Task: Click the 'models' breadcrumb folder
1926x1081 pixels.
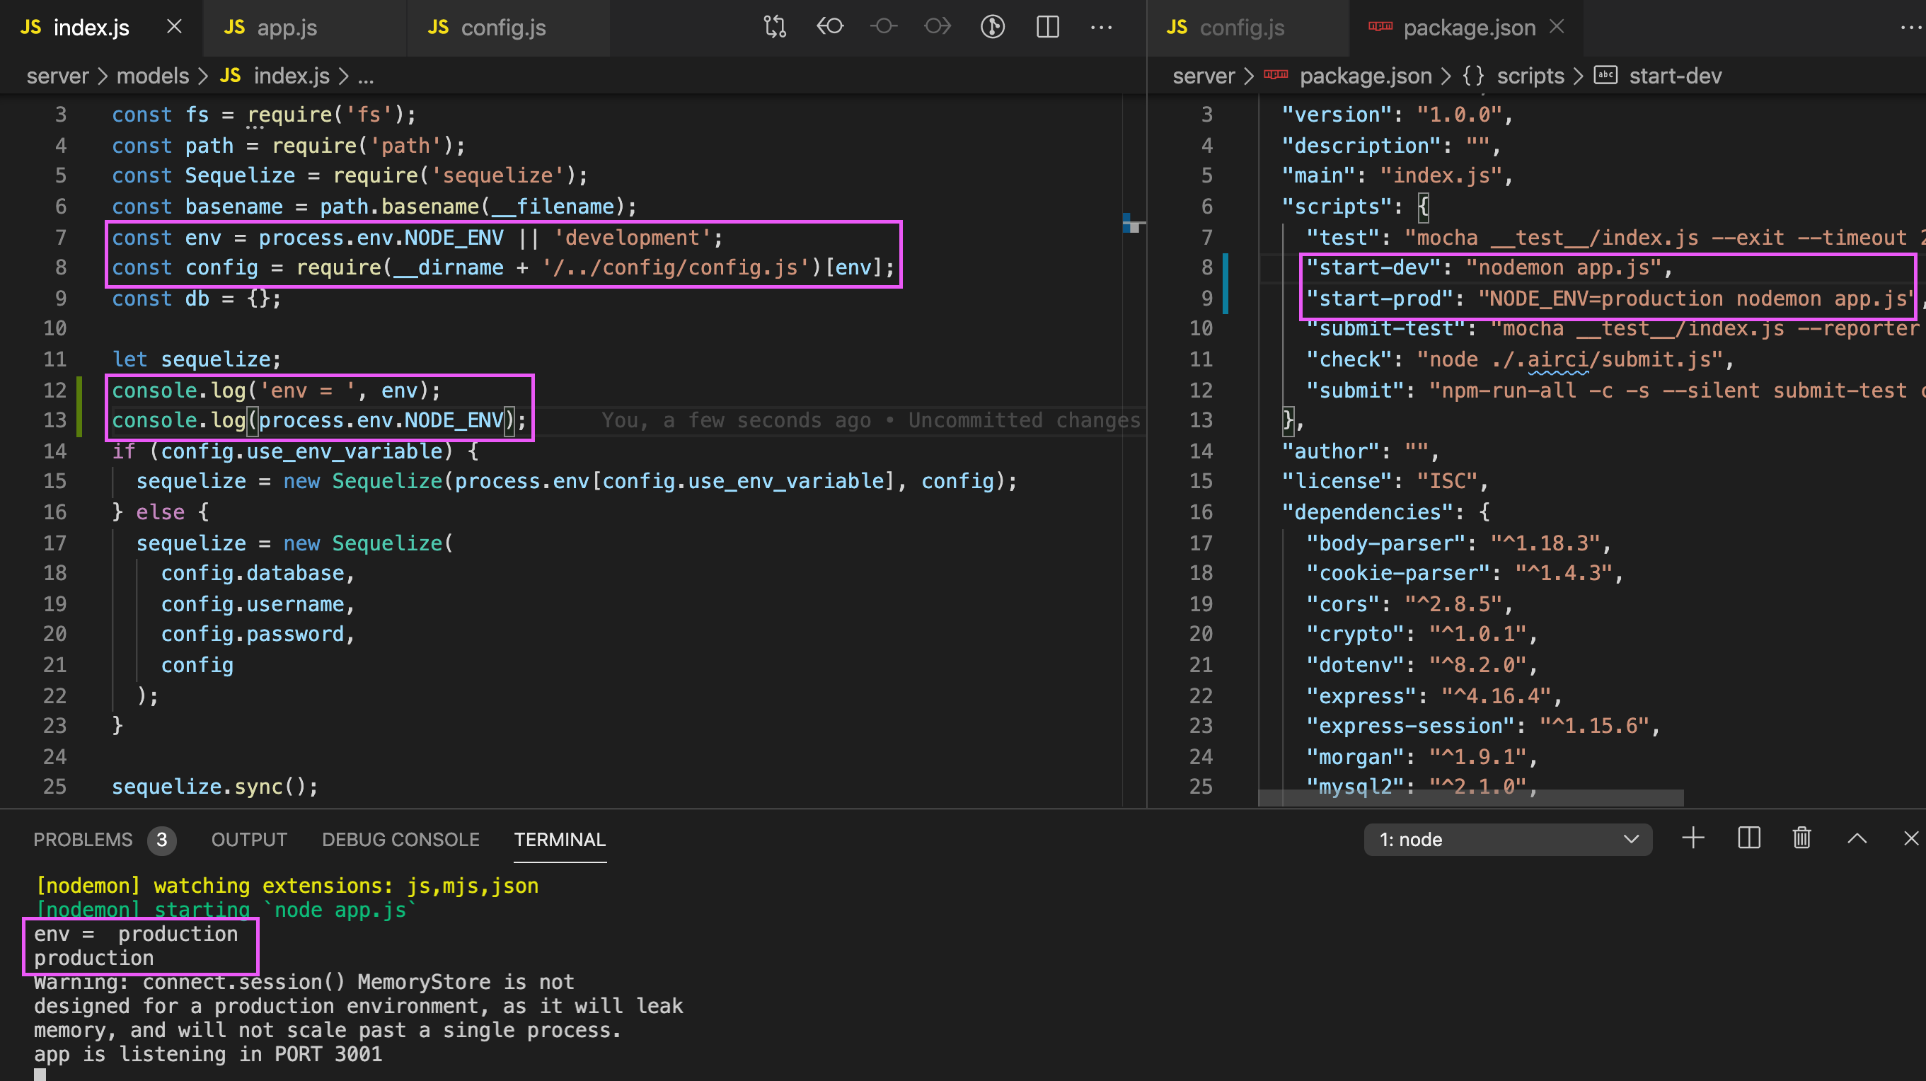Action: click(x=153, y=76)
